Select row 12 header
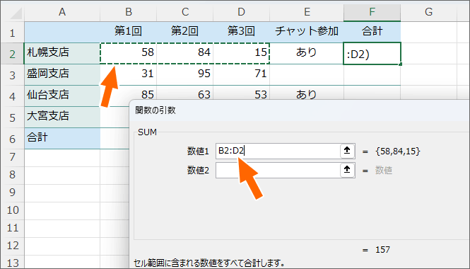470x269 pixels. pyautogui.click(x=12, y=246)
